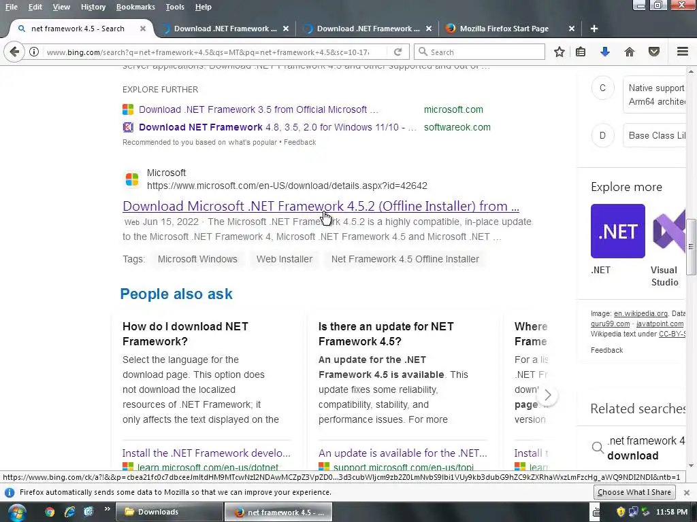Screen dimensions: 697x522
Task: Open the Pocket save icon
Action: point(654,52)
